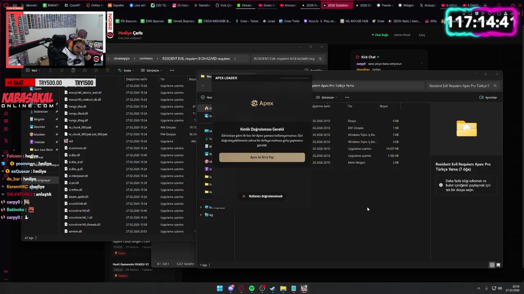Click Chat Bağlı status indicator

coord(380,35)
